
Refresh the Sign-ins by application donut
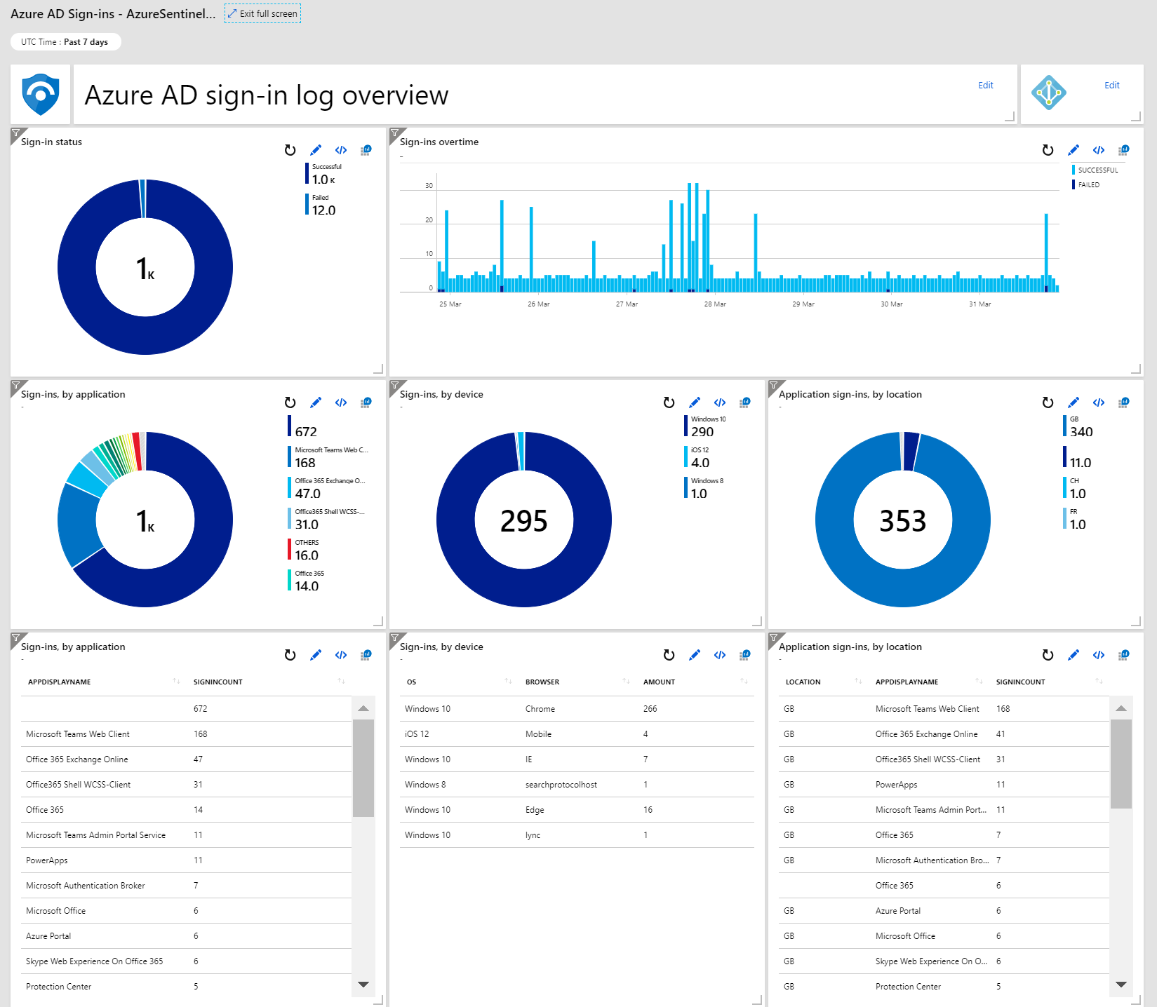pyautogui.click(x=290, y=403)
